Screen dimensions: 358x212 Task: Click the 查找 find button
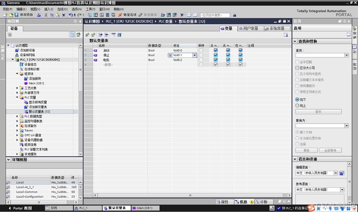(319, 112)
